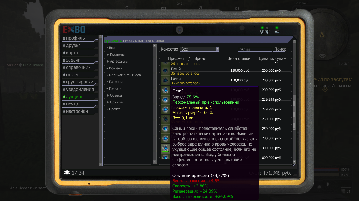The height and width of the screenshot is (201, 359).
Task: Click the page icon beside профиль
Action: pyautogui.click(x=64, y=38)
